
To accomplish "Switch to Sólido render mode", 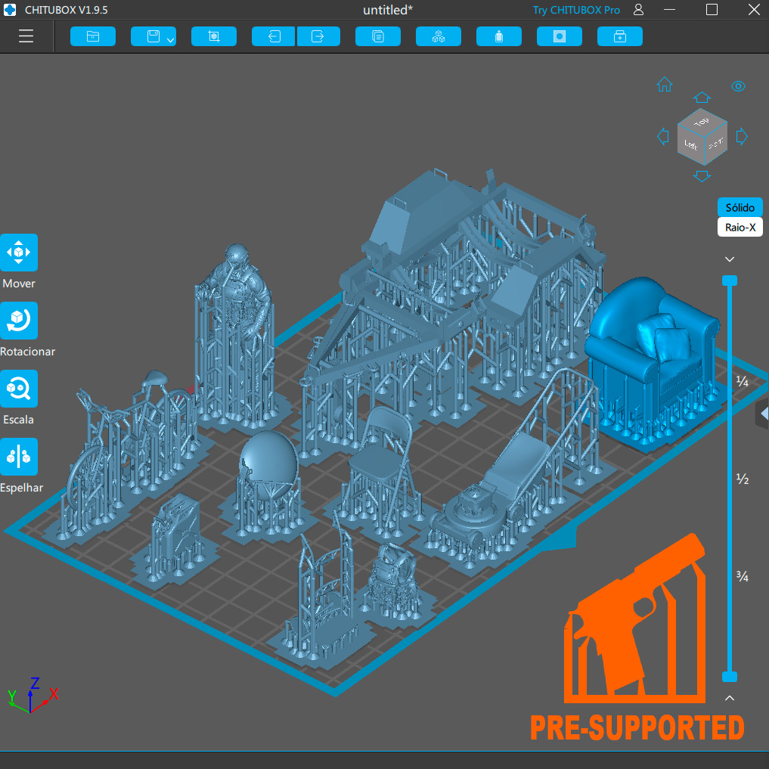I will coord(740,207).
